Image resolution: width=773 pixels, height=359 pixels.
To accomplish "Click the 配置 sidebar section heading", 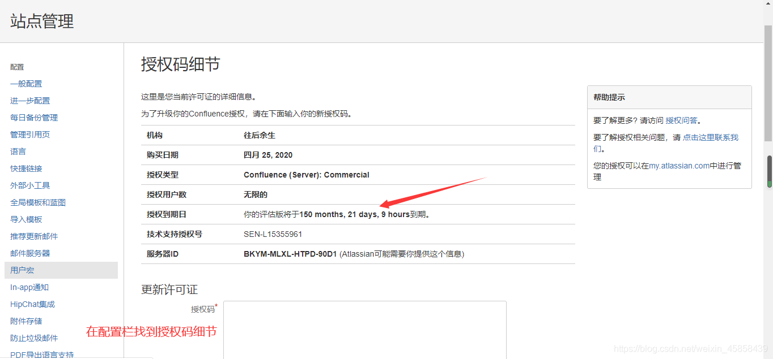I will (x=17, y=67).
